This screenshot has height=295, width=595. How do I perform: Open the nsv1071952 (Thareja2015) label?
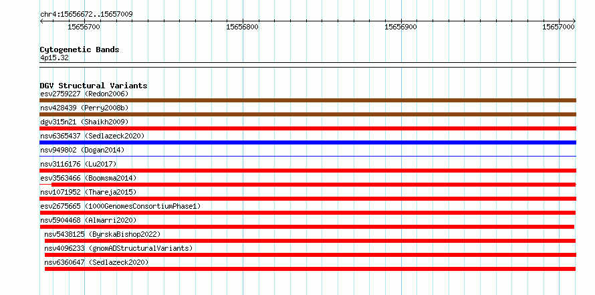coord(88,192)
